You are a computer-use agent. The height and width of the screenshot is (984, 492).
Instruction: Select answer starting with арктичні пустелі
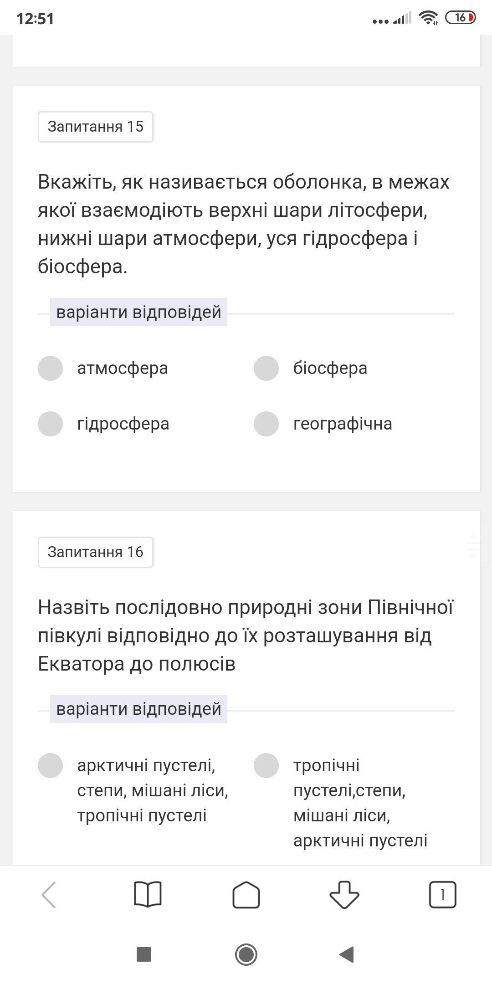coord(51,765)
